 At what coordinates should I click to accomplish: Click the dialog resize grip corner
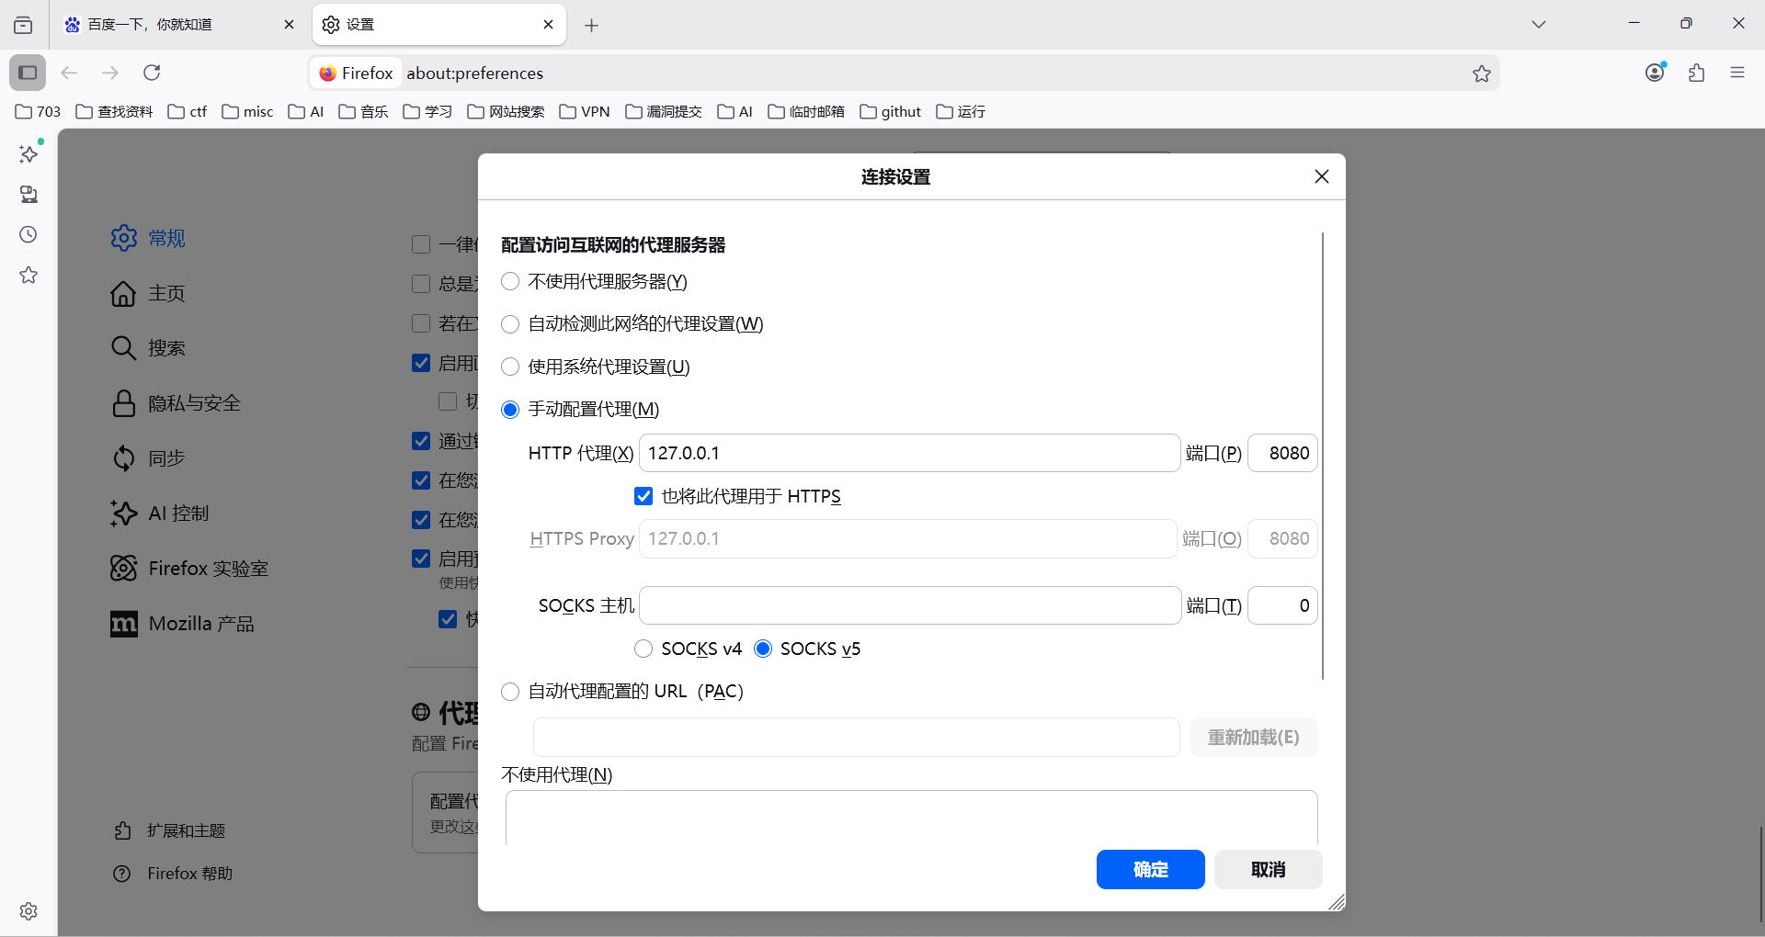pyautogui.click(x=1337, y=903)
